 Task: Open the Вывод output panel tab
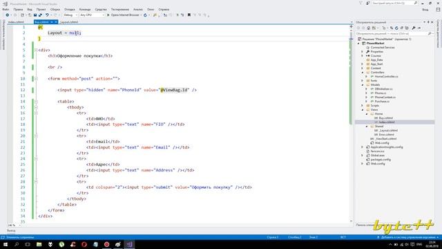tap(11, 230)
